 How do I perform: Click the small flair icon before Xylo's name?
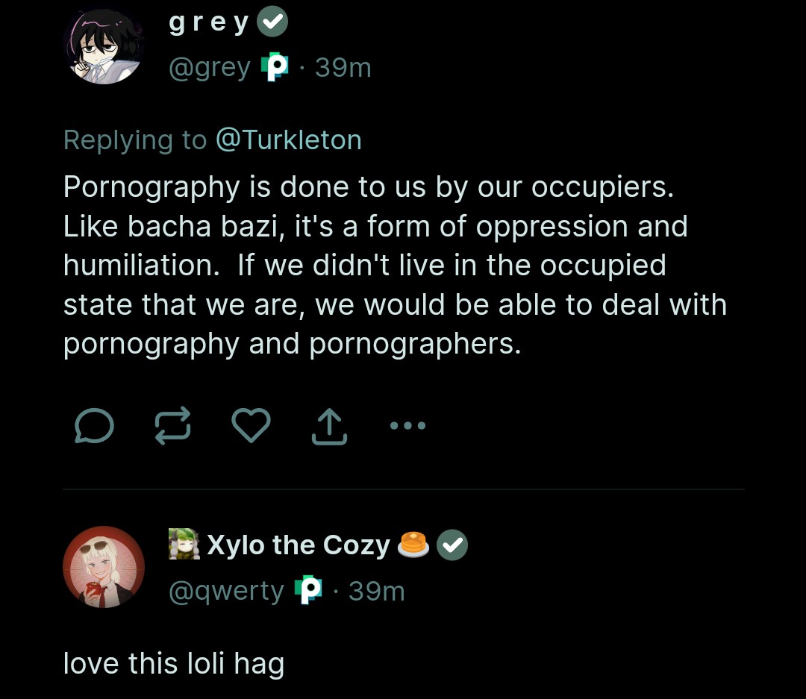click(x=184, y=545)
